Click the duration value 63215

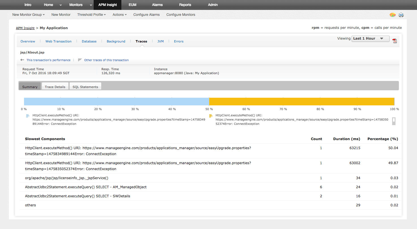[355, 148]
